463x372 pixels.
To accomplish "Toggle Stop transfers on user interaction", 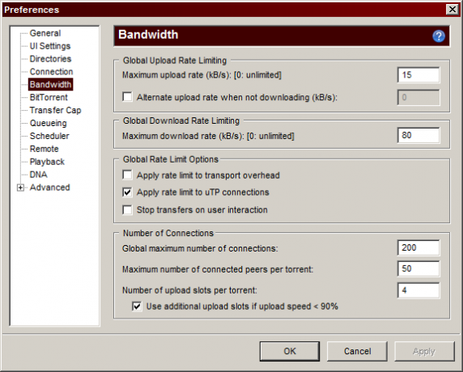I will tap(127, 209).
